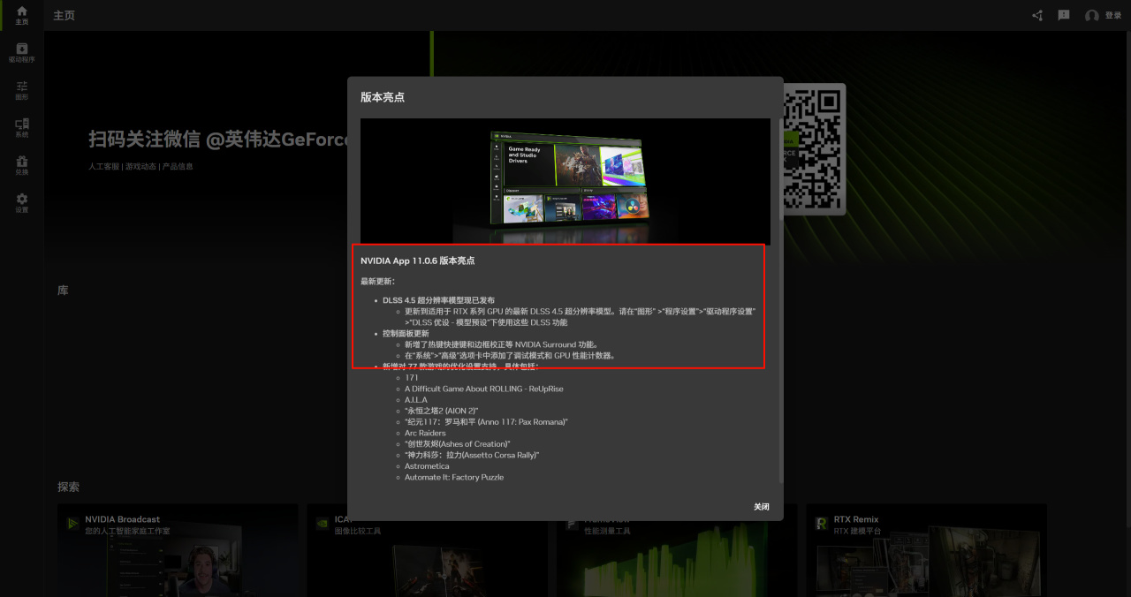Open the RTX Remix card
Image resolution: width=1131 pixels, height=597 pixels.
pyautogui.click(x=927, y=550)
